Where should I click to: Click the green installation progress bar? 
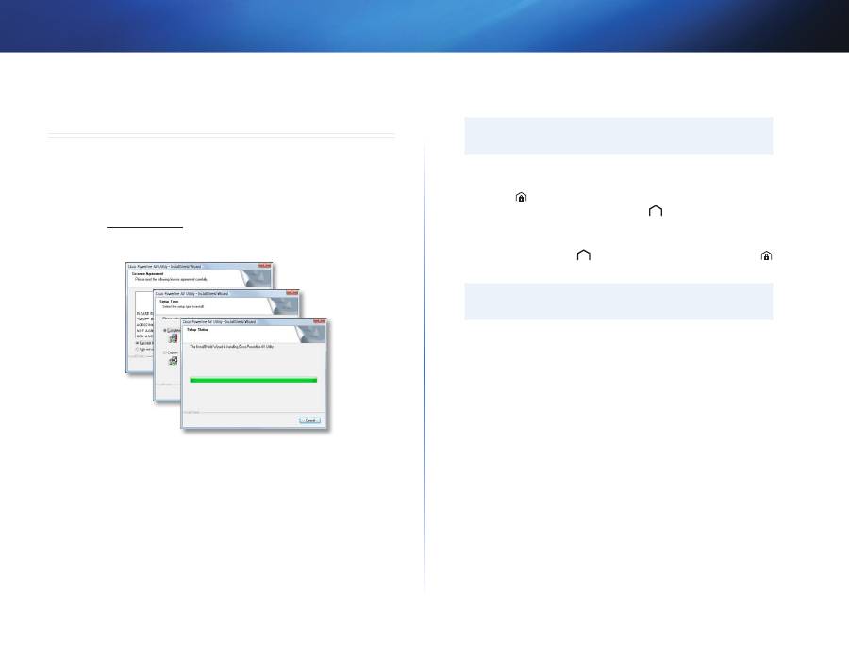click(x=253, y=380)
